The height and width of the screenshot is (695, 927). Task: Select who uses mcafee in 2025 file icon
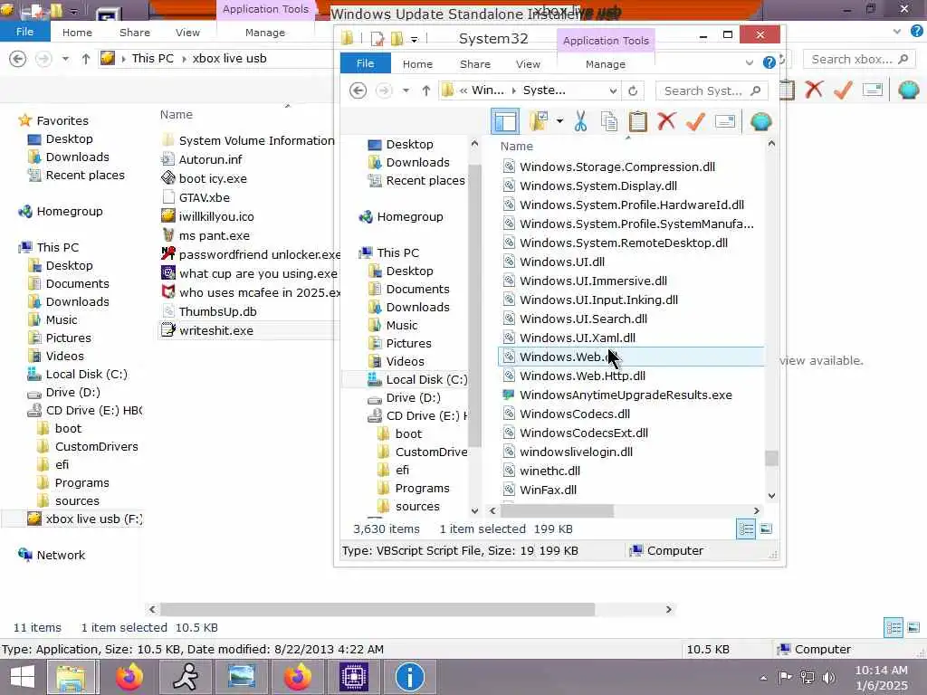tap(168, 292)
